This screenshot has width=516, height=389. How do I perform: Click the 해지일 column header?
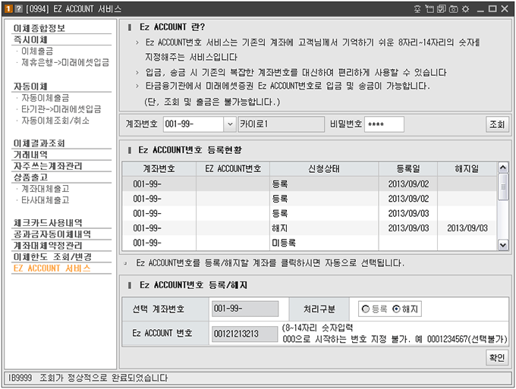pyautogui.click(x=467, y=168)
